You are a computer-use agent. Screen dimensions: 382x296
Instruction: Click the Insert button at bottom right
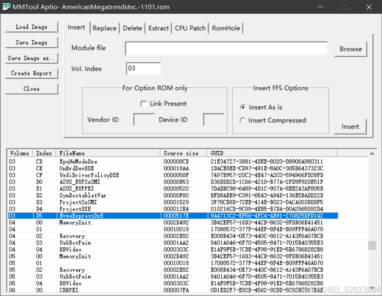click(350, 127)
